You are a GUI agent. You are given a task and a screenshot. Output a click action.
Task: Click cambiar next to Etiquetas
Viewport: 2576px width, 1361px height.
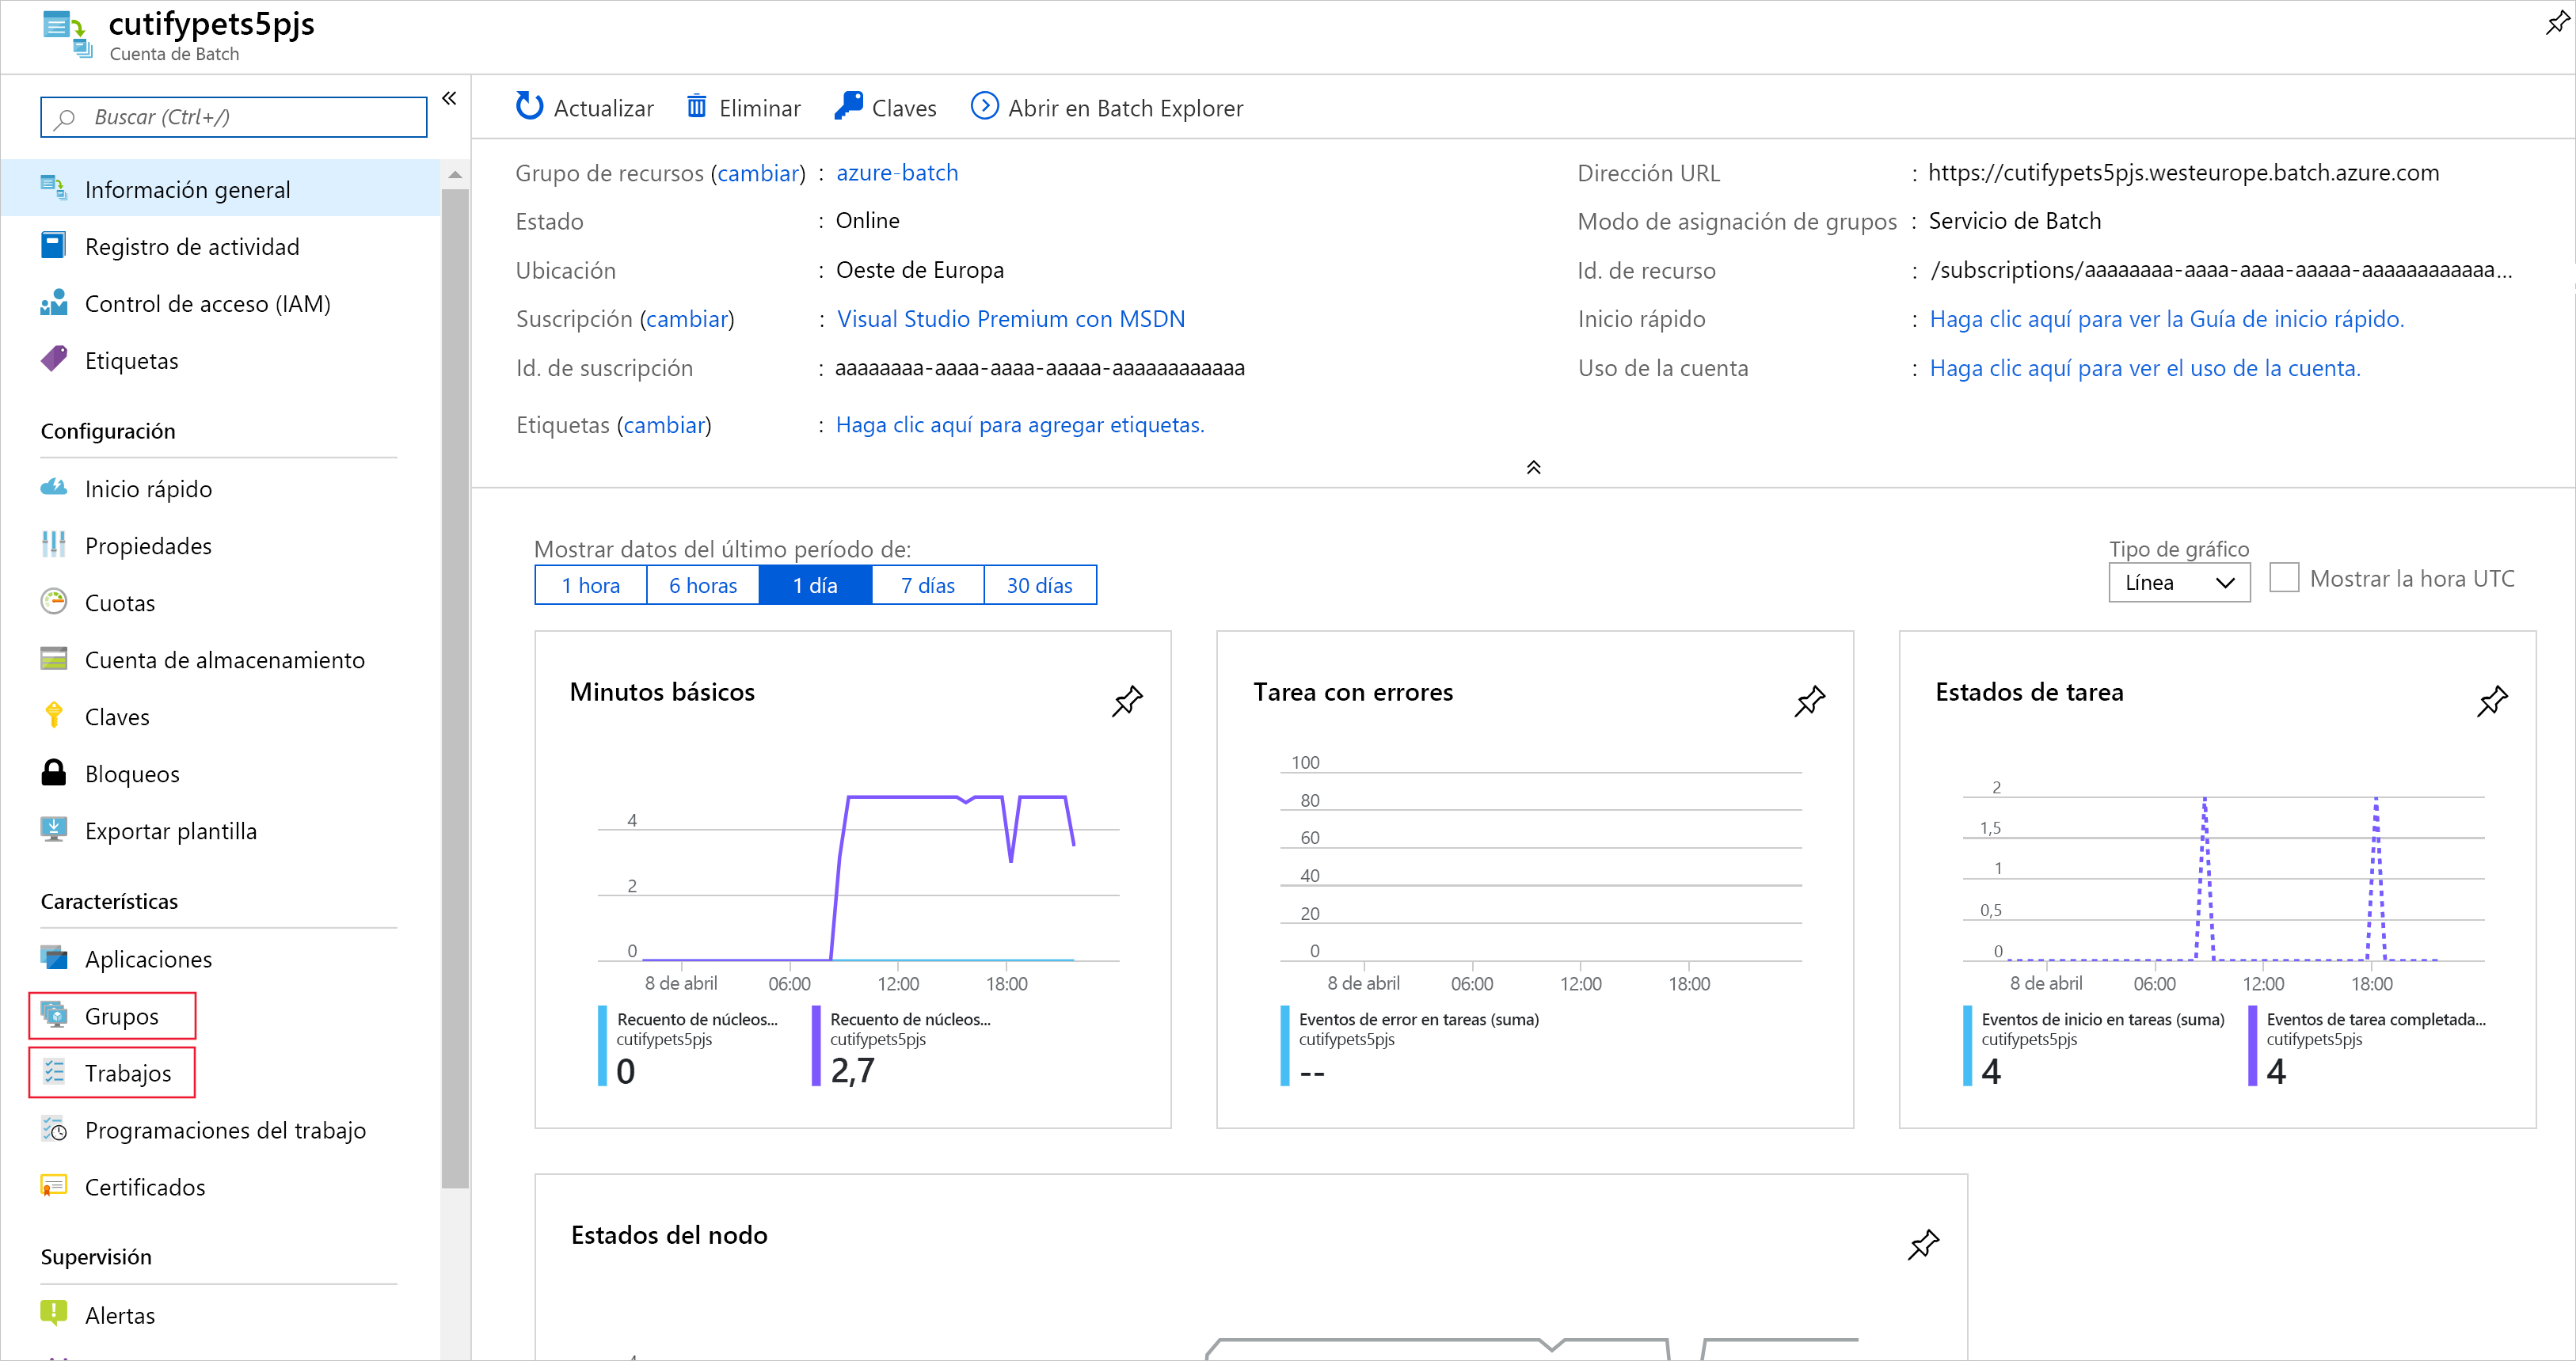pos(664,424)
